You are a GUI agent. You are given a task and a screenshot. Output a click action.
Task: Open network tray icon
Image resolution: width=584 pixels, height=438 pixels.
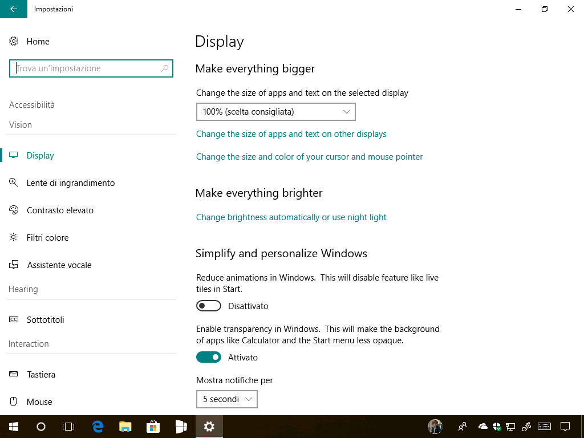[510, 427]
